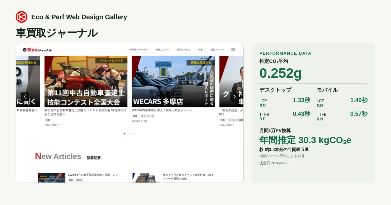Click 月間1万PV換算 label

point(275,130)
